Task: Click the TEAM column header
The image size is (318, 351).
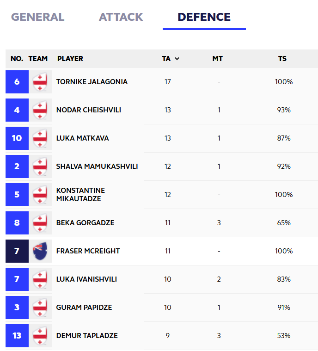Action: coord(38,59)
